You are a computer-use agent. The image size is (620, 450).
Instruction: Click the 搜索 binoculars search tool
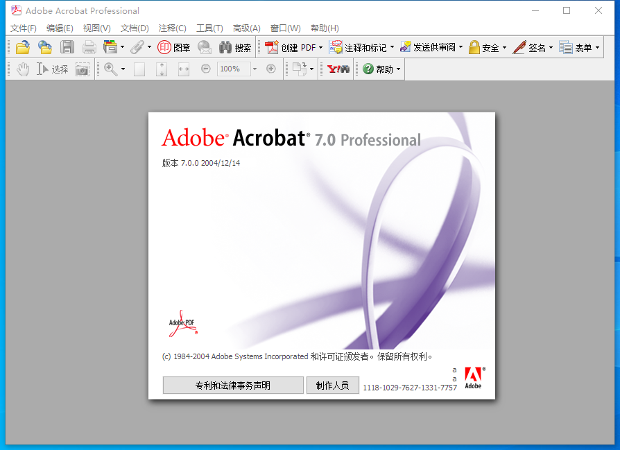coord(235,47)
